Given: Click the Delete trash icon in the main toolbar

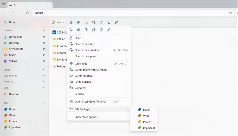Looking at the screenshot, I should coord(109,22).
